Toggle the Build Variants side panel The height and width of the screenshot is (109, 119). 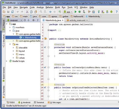4,74
